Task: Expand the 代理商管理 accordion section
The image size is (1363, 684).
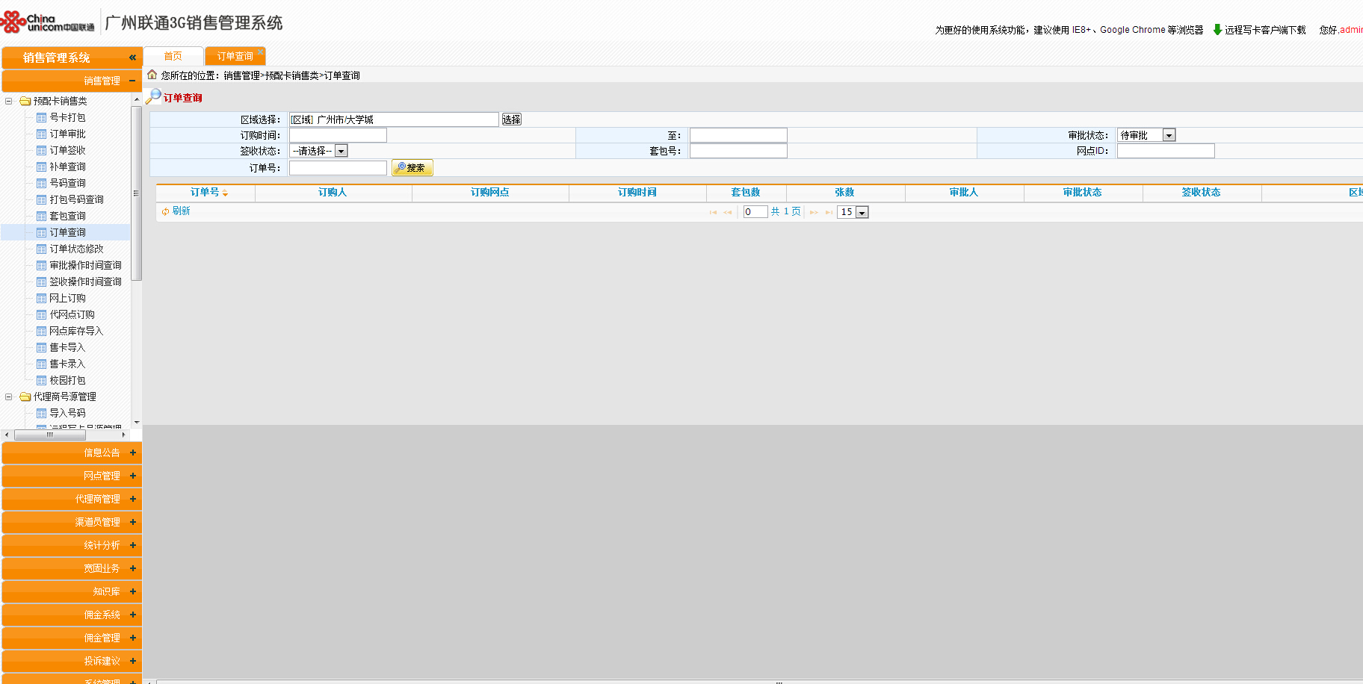Action: pyautogui.click(x=72, y=499)
